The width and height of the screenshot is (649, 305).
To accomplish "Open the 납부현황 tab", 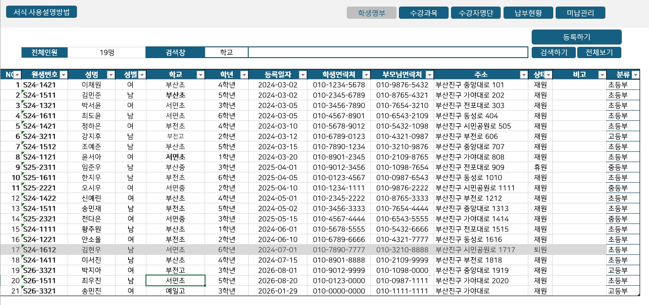I will tap(528, 13).
